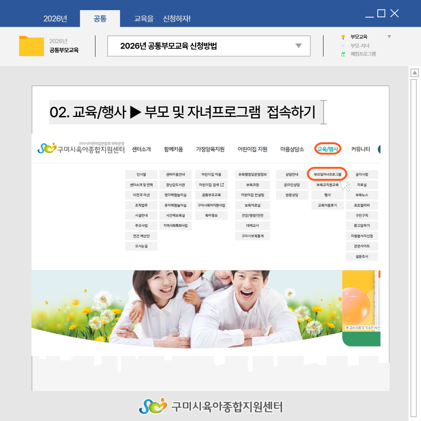This screenshot has height=421, width=421.
Task: Click the yellow folder icon for 2026 공통부모교육
Action: (31, 46)
